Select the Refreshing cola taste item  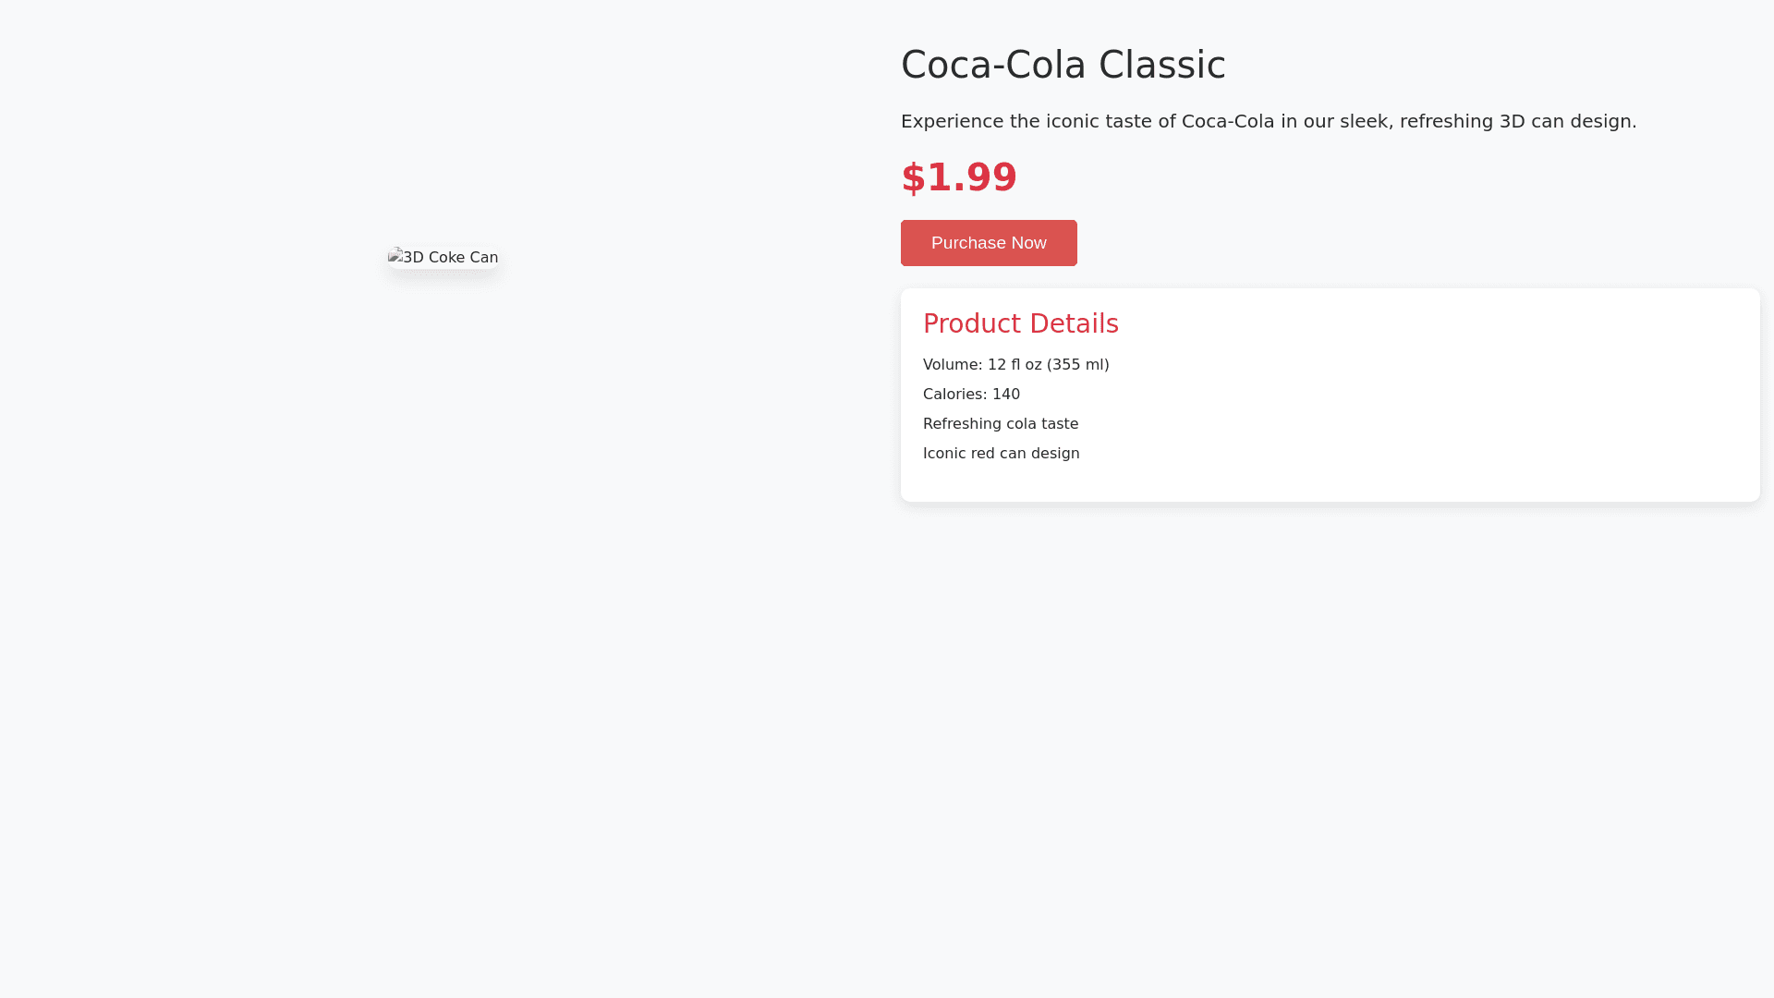pos(1000,424)
